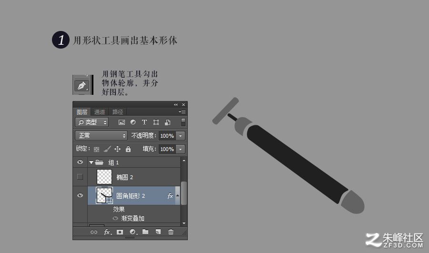Show the hidden 椭圆 2 layer
Viewport: 429px width, 253px height.
pos(80,177)
